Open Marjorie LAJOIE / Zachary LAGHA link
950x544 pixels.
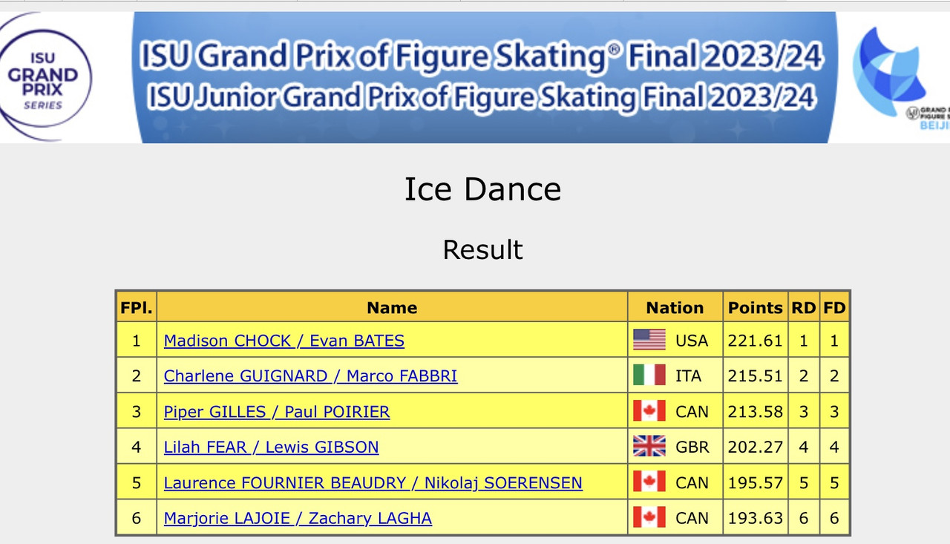point(298,519)
